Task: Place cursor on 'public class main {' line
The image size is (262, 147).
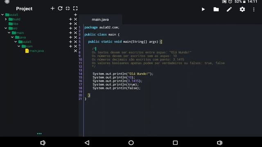Action: (102, 34)
